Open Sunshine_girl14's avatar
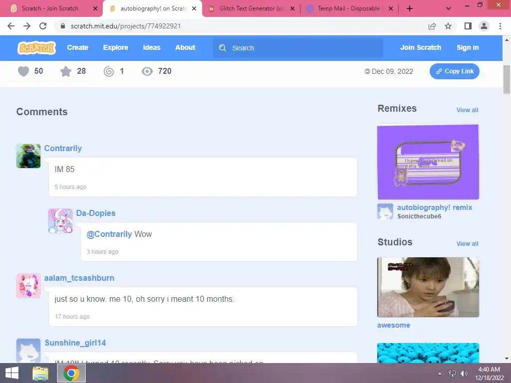This screenshot has height=383, width=511. click(x=28, y=351)
